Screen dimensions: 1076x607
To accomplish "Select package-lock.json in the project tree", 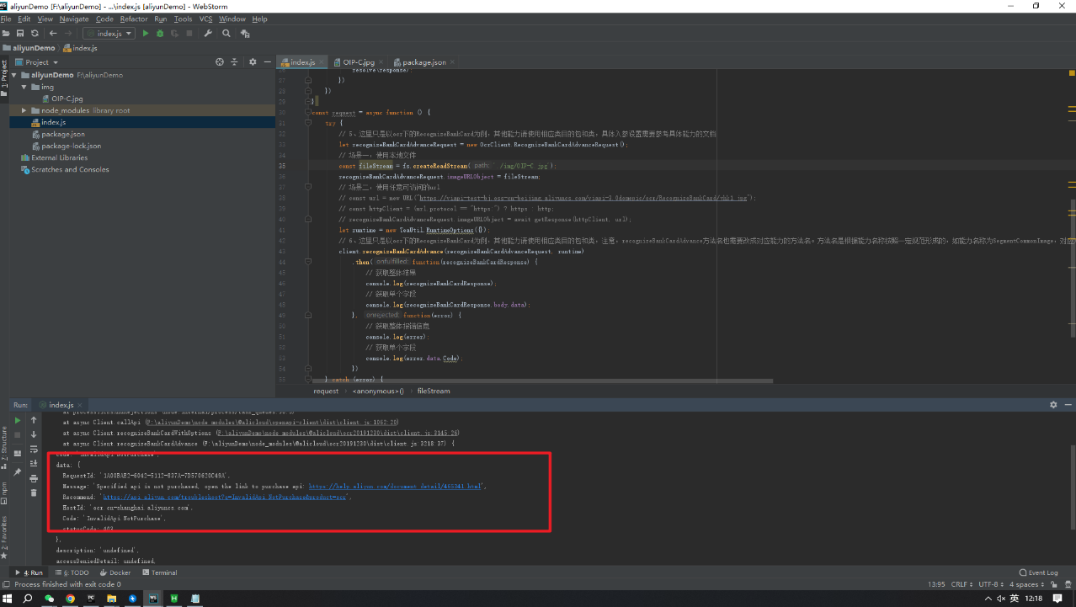I will 66,146.
